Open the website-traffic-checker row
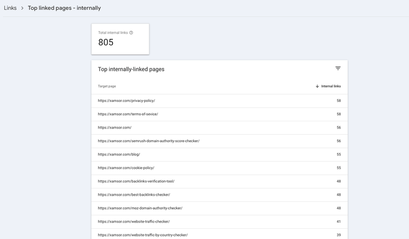This screenshot has height=239, width=409. pos(133,221)
